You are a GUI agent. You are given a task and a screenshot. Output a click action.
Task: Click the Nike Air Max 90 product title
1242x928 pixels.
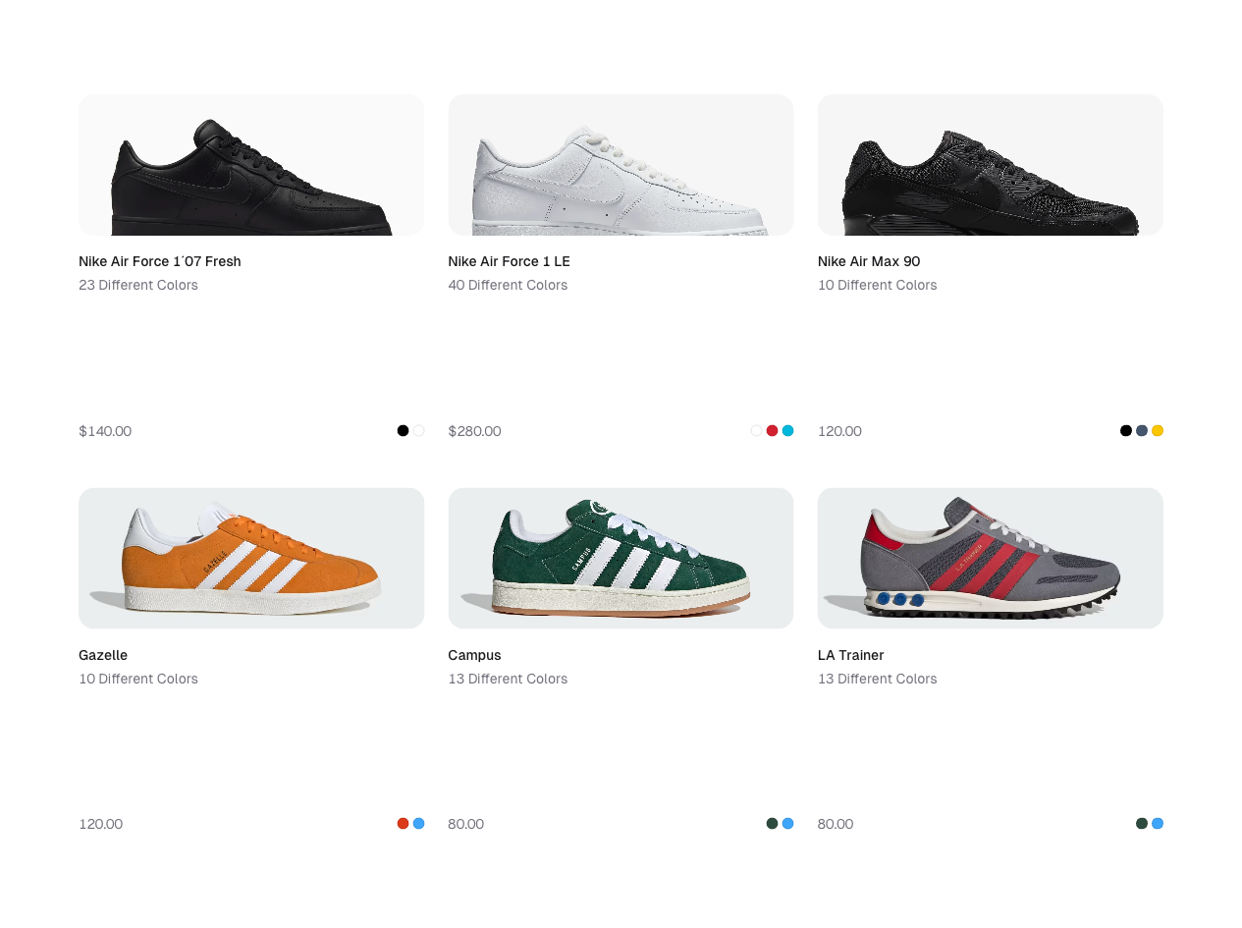point(869,261)
